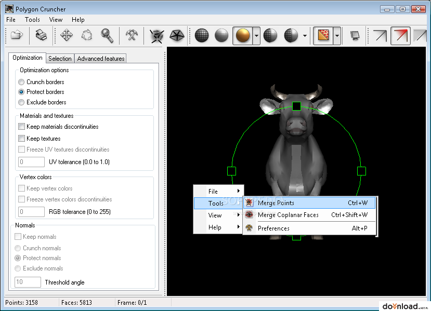Click right handle of green rotation circle
The height and width of the screenshot is (311, 431).
click(361, 171)
